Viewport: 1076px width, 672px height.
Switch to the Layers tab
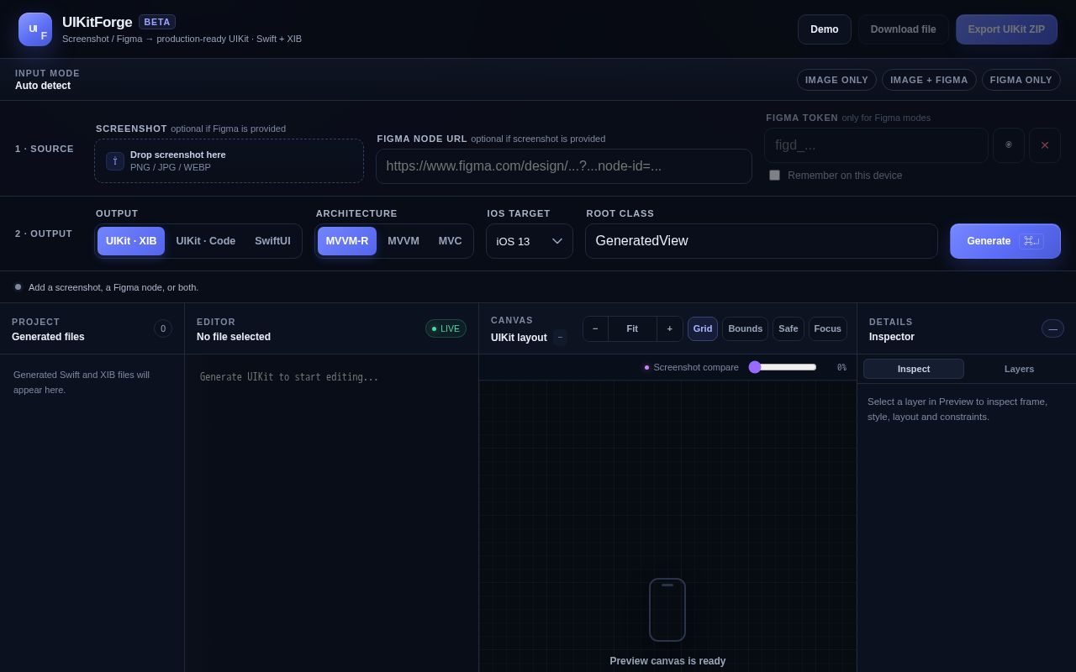click(x=1019, y=369)
